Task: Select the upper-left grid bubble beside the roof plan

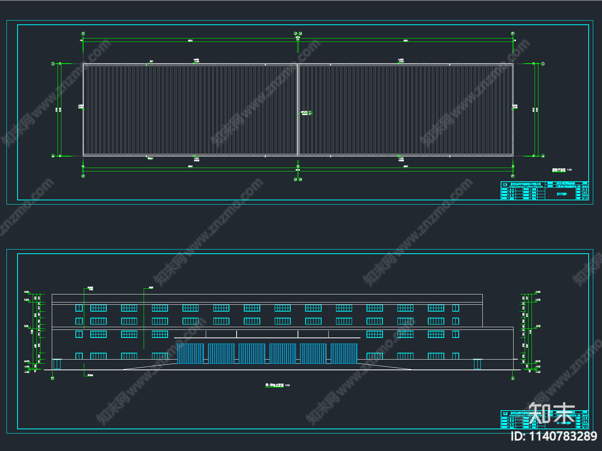Action: pyautogui.click(x=53, y=64)
